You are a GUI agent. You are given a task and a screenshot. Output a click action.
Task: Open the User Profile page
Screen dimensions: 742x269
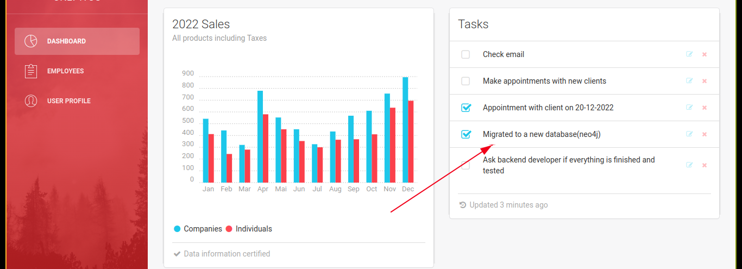(x=68, y=101)
